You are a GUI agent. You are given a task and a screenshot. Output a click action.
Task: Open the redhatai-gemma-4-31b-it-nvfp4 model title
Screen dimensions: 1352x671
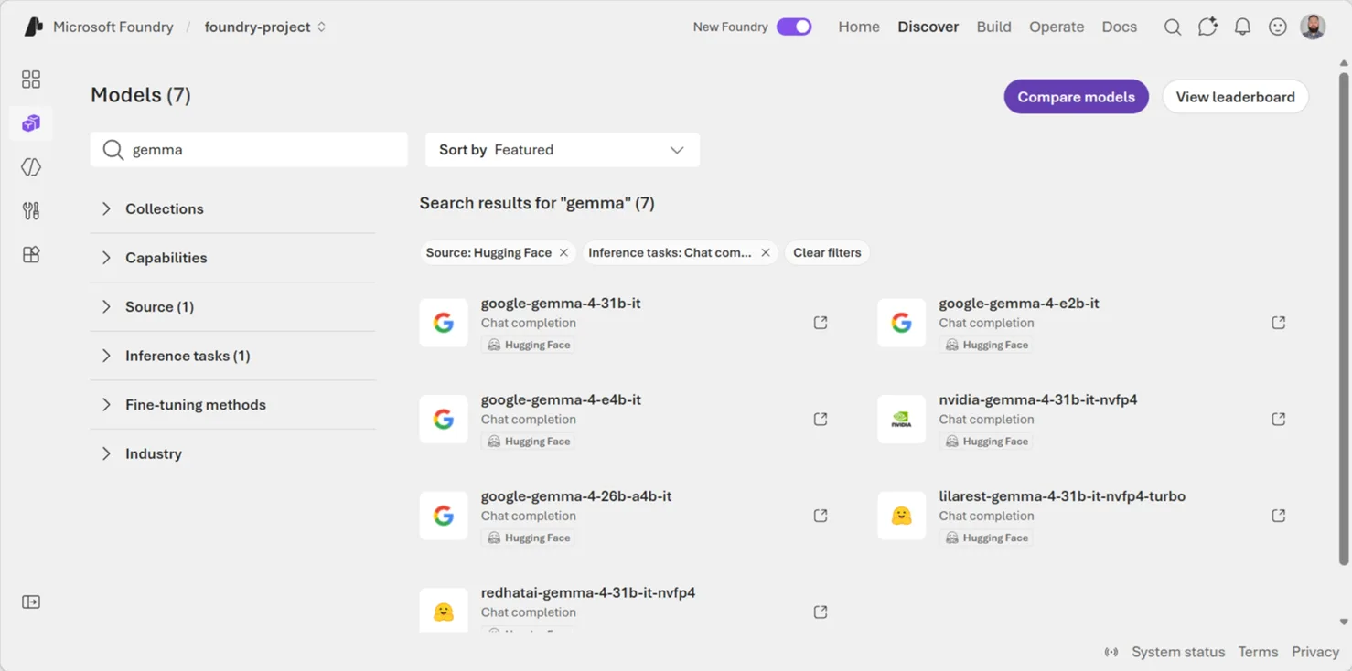pyautogui.click(x=588, y=592)
